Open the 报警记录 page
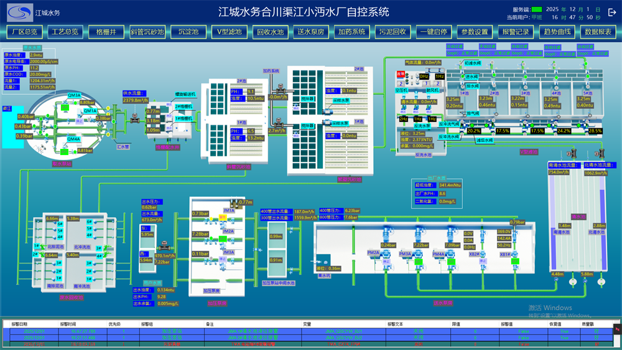 (x=516, y=32)
